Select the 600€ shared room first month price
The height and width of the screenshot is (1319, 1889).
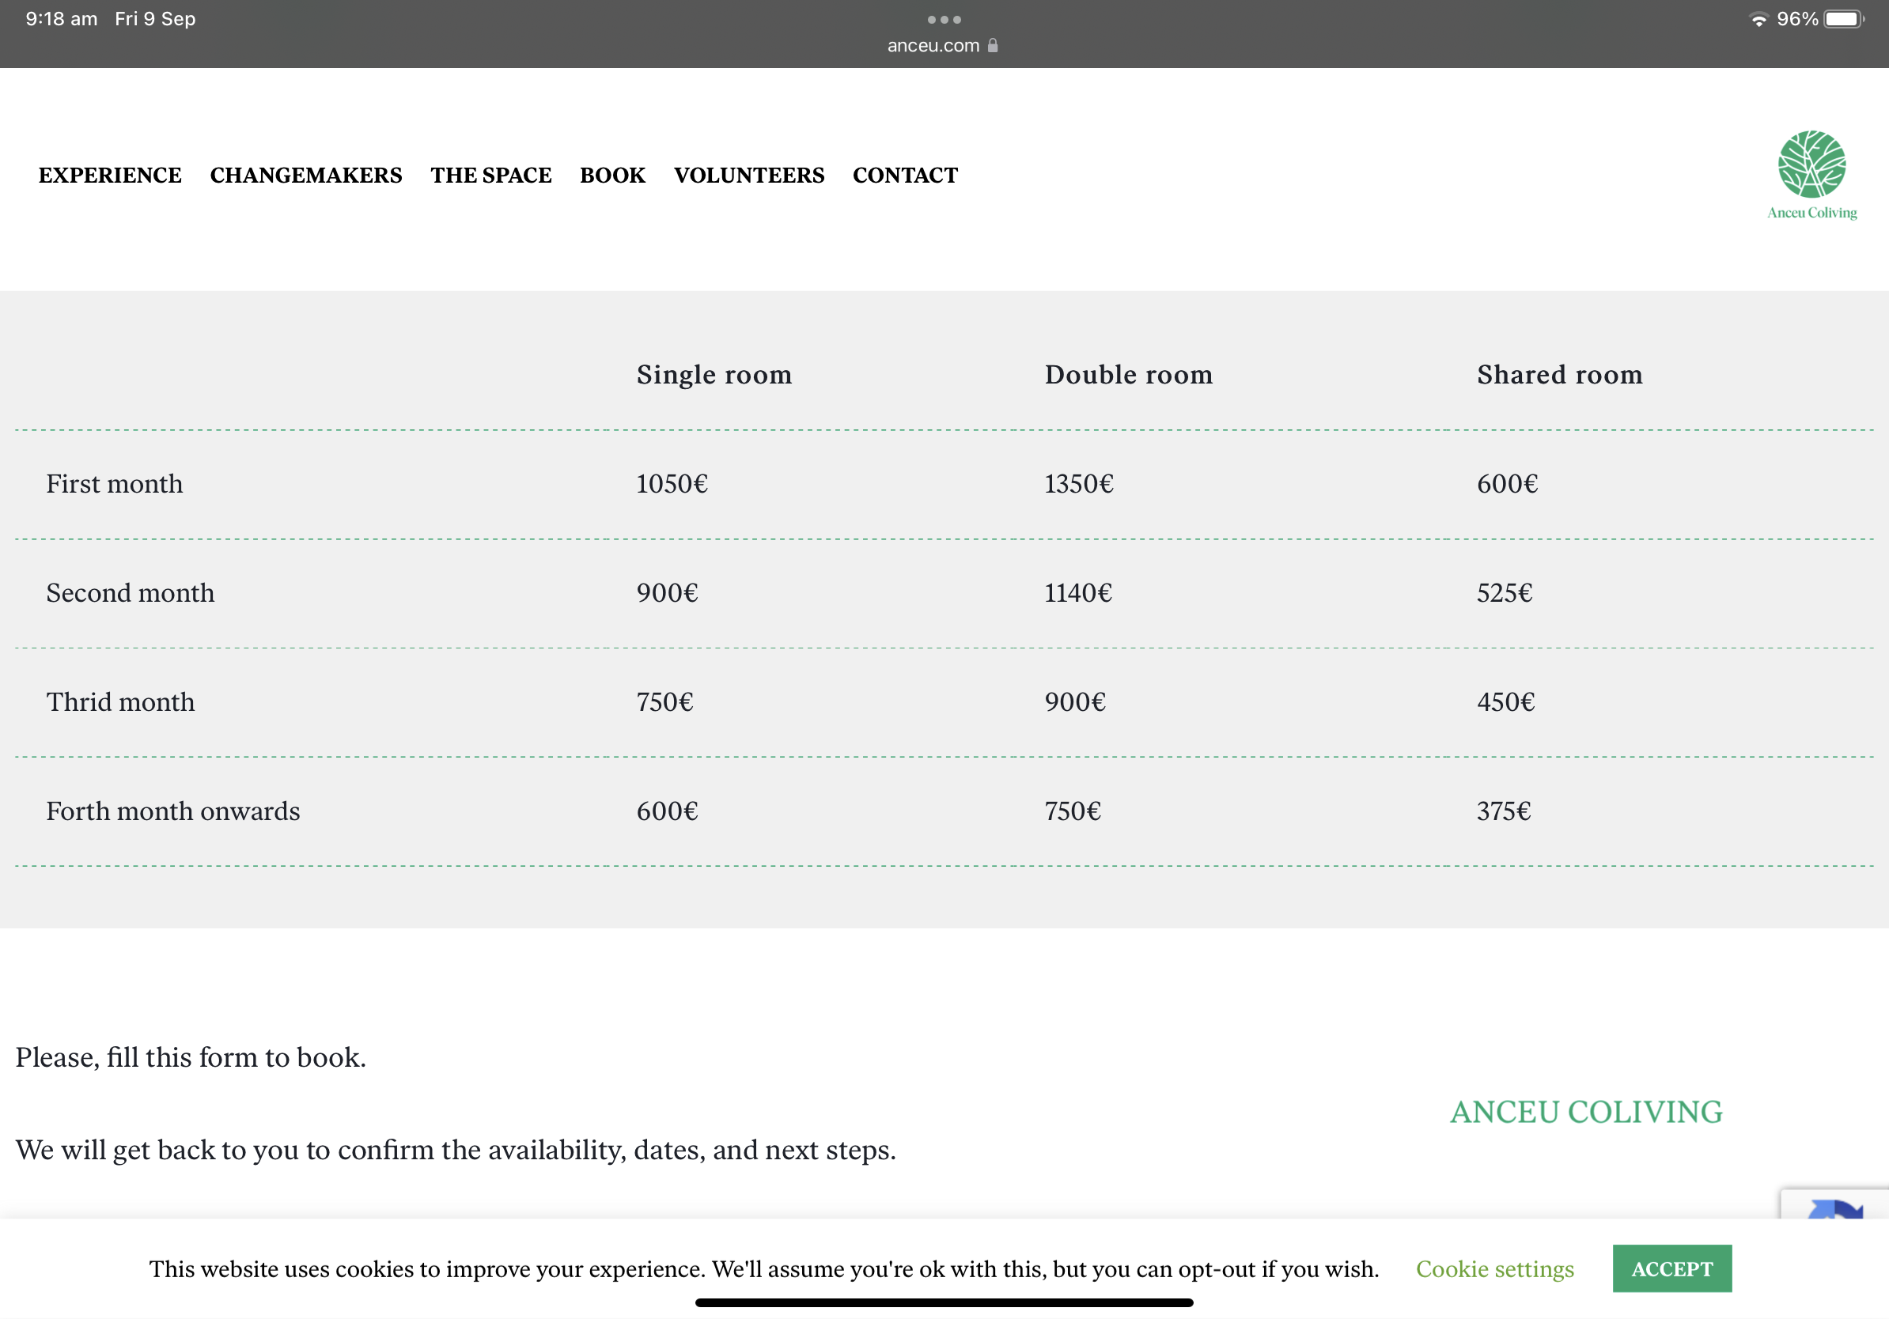1507,483
